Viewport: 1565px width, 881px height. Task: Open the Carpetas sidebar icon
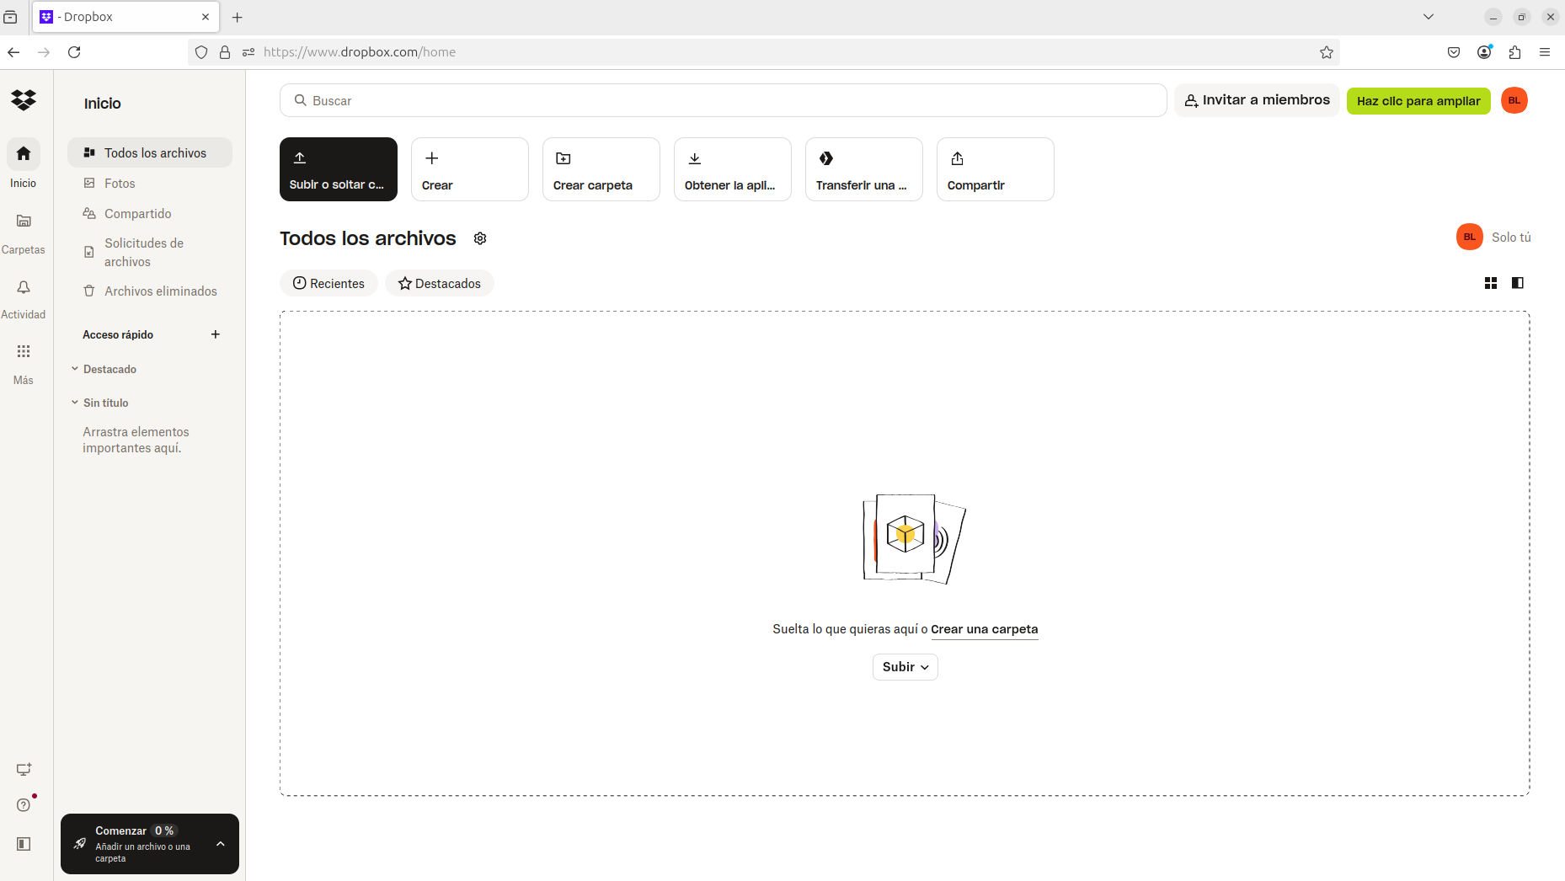pos(24,221)
